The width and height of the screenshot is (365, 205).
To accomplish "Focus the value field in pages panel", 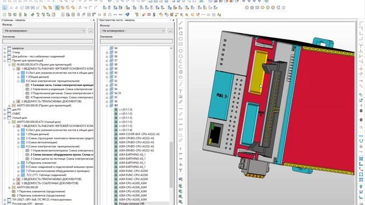I will pos(48,41).
